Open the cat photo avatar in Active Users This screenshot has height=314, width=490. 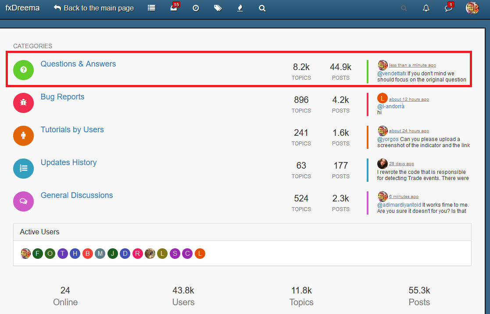click(150, 254)
